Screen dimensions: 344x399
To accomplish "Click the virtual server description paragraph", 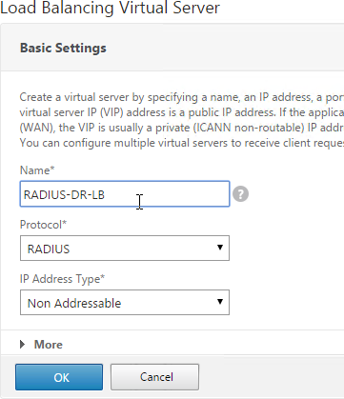I will [x=182, y=120].
